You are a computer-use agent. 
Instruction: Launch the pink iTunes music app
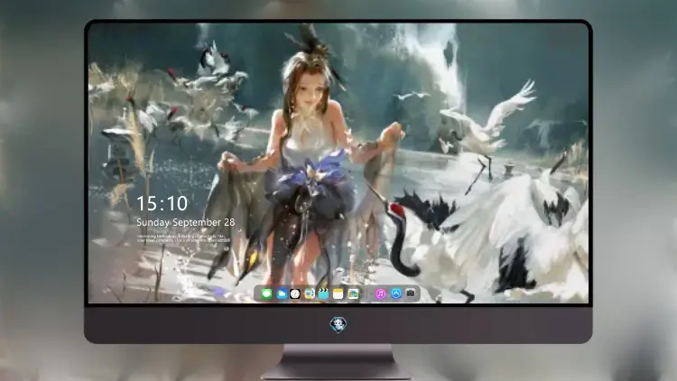tap(380, 294)
